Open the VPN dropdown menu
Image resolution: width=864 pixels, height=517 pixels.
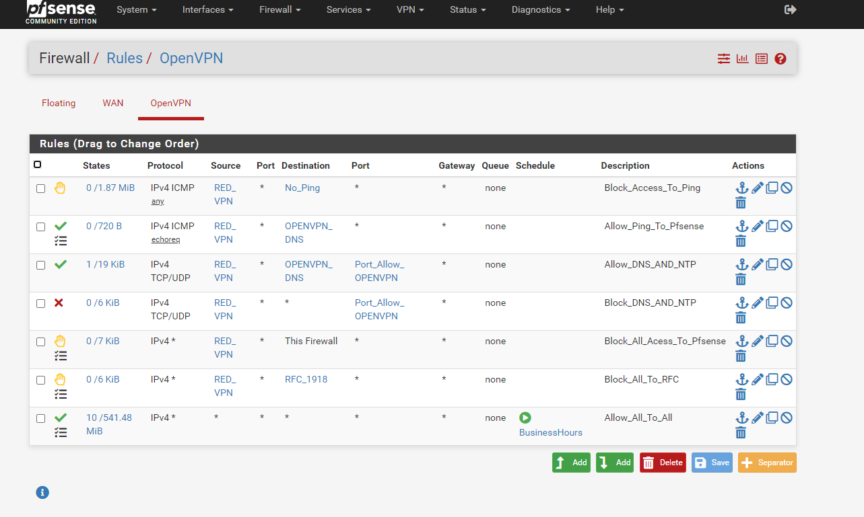pos(410,9)
